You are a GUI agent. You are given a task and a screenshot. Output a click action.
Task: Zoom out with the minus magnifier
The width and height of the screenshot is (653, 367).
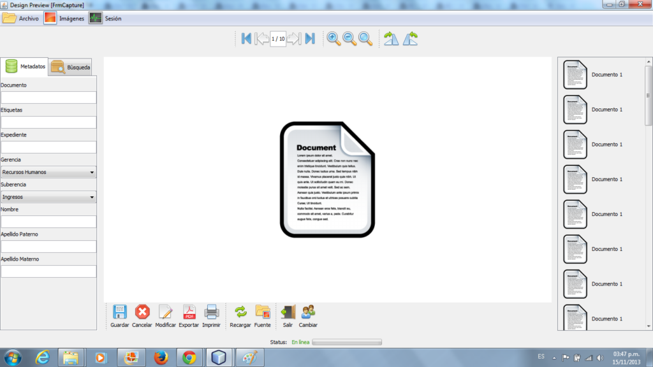(349, 39)
